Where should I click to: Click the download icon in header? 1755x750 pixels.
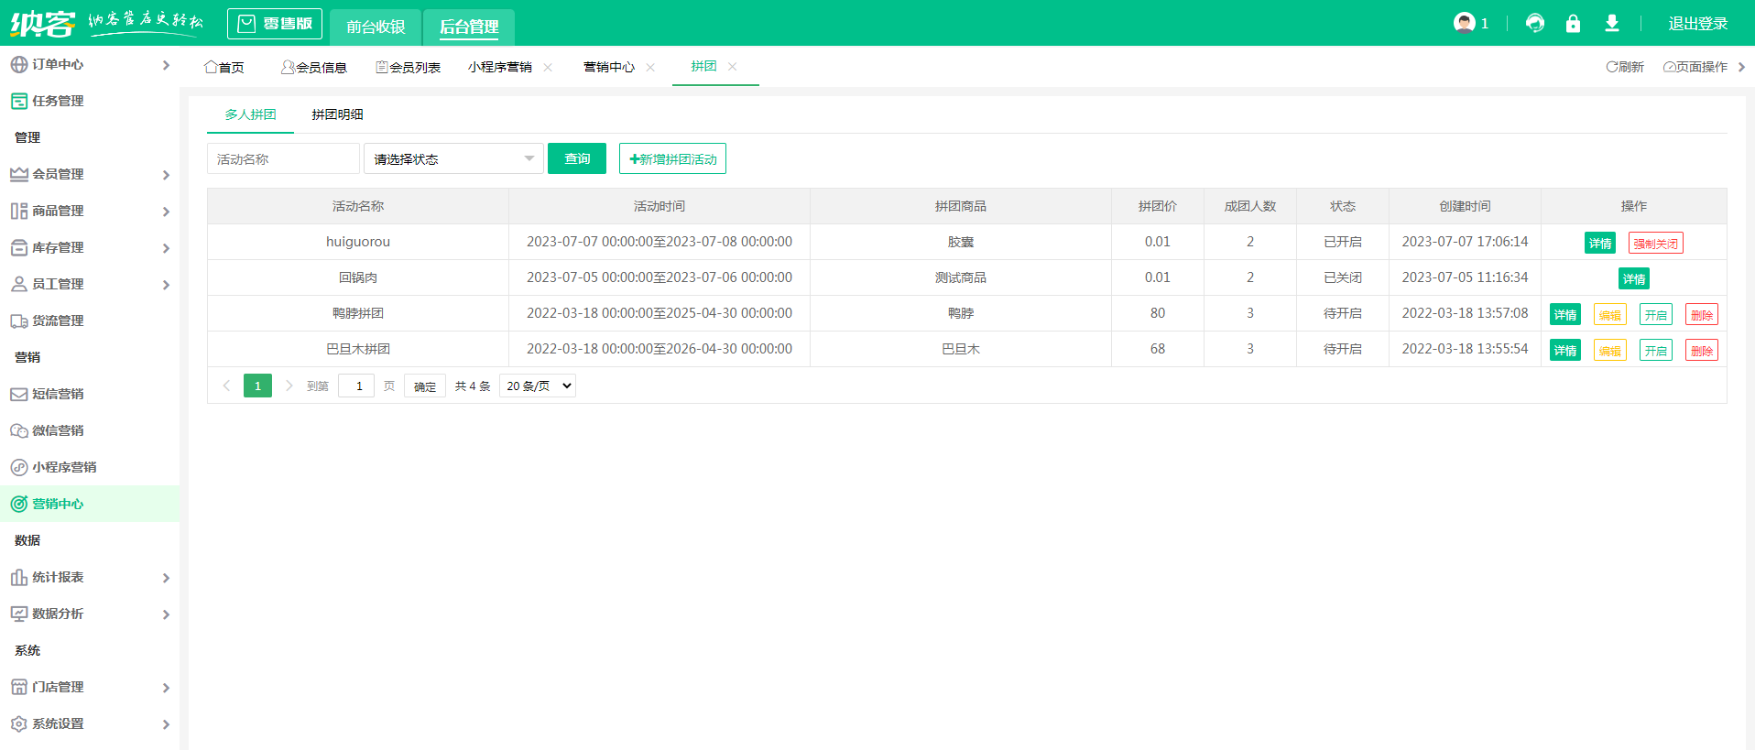(1612, 23)
